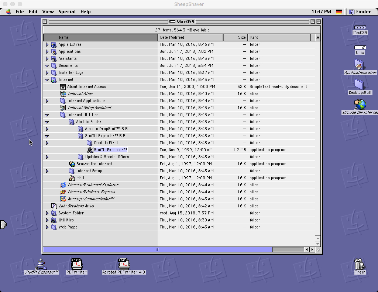Select Browse the Internet desktop icon

360,105
